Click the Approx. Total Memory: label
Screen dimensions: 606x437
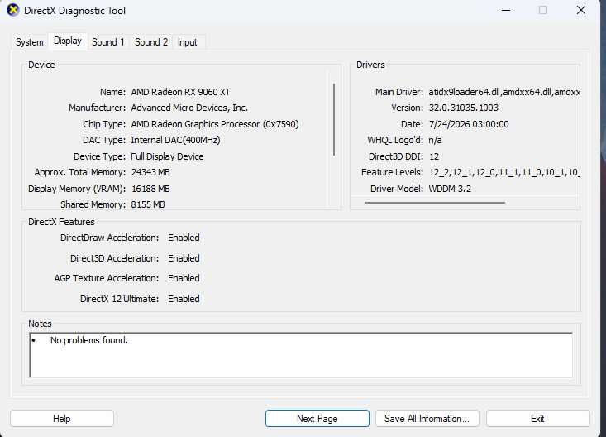pos(80,172)
